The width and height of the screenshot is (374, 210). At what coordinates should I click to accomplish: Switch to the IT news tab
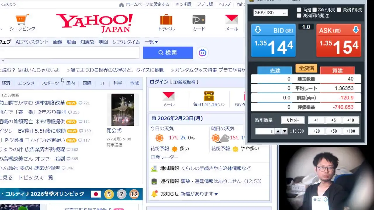[103, 83]
